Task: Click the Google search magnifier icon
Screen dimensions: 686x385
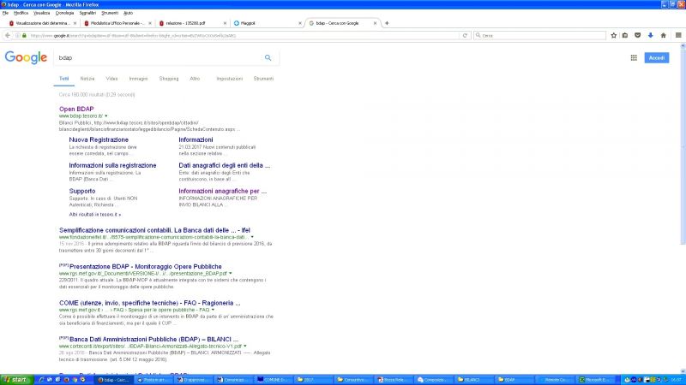Action: pyautogui.click(x=268, y=57)
